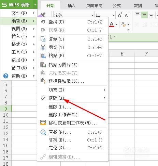
Task: Open the font size dropdown showing 11
Action: coord(113,15)
